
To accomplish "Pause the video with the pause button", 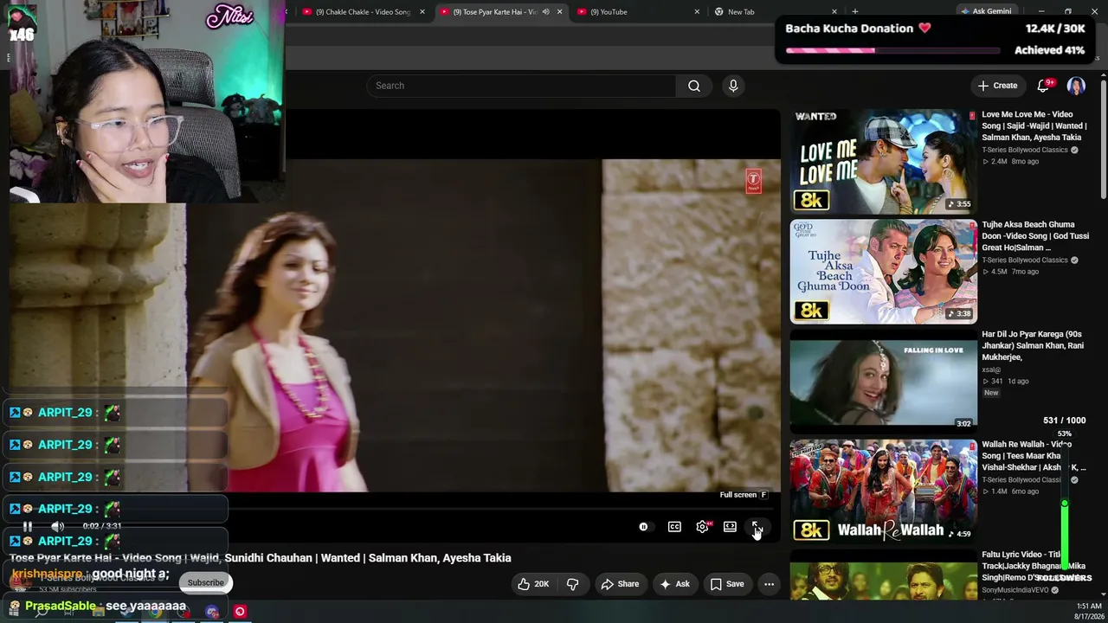I will coord(28,526).
